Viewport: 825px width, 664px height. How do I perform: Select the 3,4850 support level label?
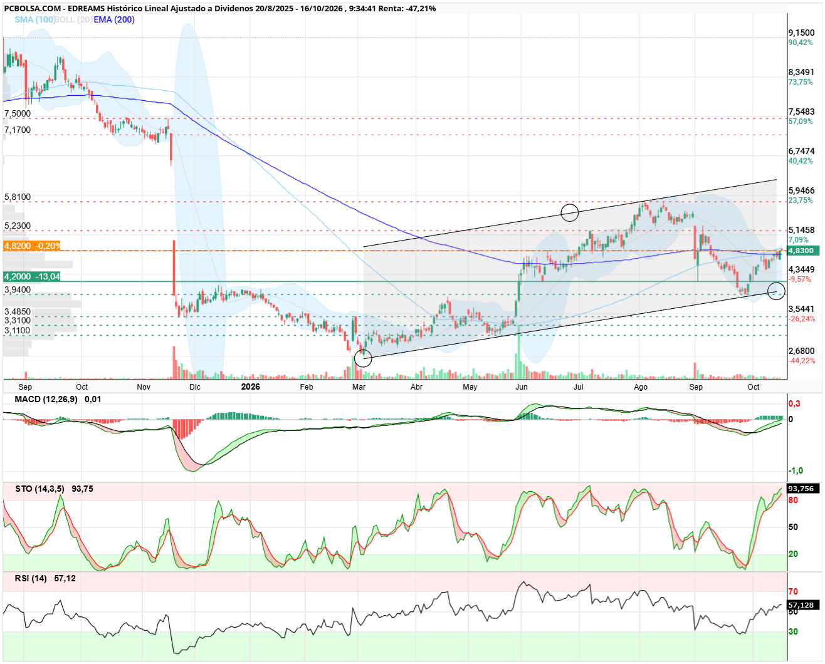[x=18, y=312]
